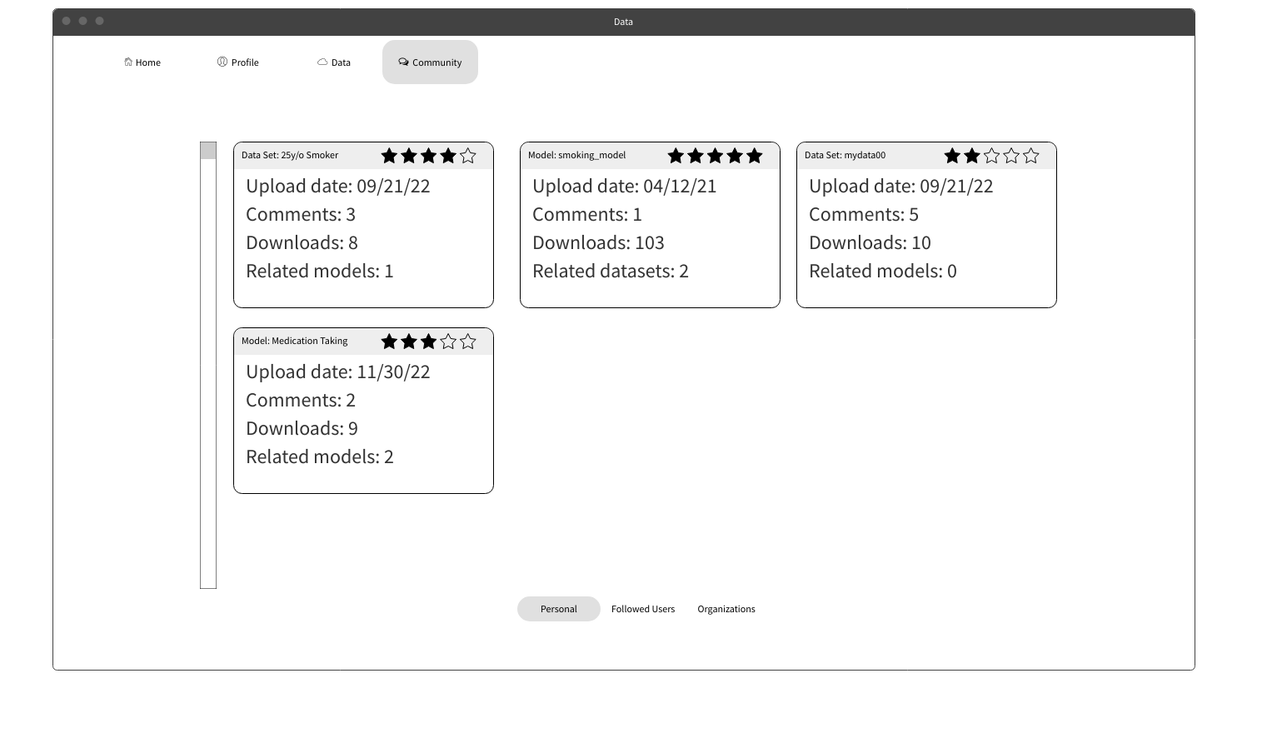
Task: Click 'Downloads: 103' on smoking_model card
Action: point(598,242)
